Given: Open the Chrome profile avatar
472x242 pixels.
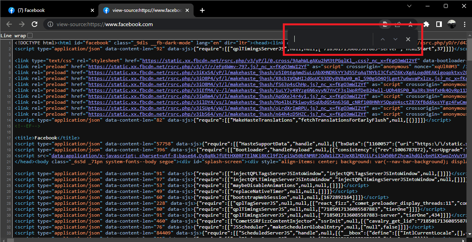Looking at the screenshot, I should click(x=451, y=24).
